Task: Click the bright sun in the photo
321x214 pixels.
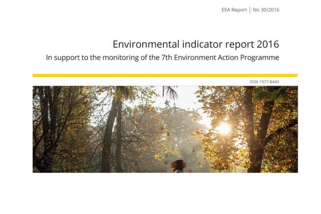Action: 224,128
